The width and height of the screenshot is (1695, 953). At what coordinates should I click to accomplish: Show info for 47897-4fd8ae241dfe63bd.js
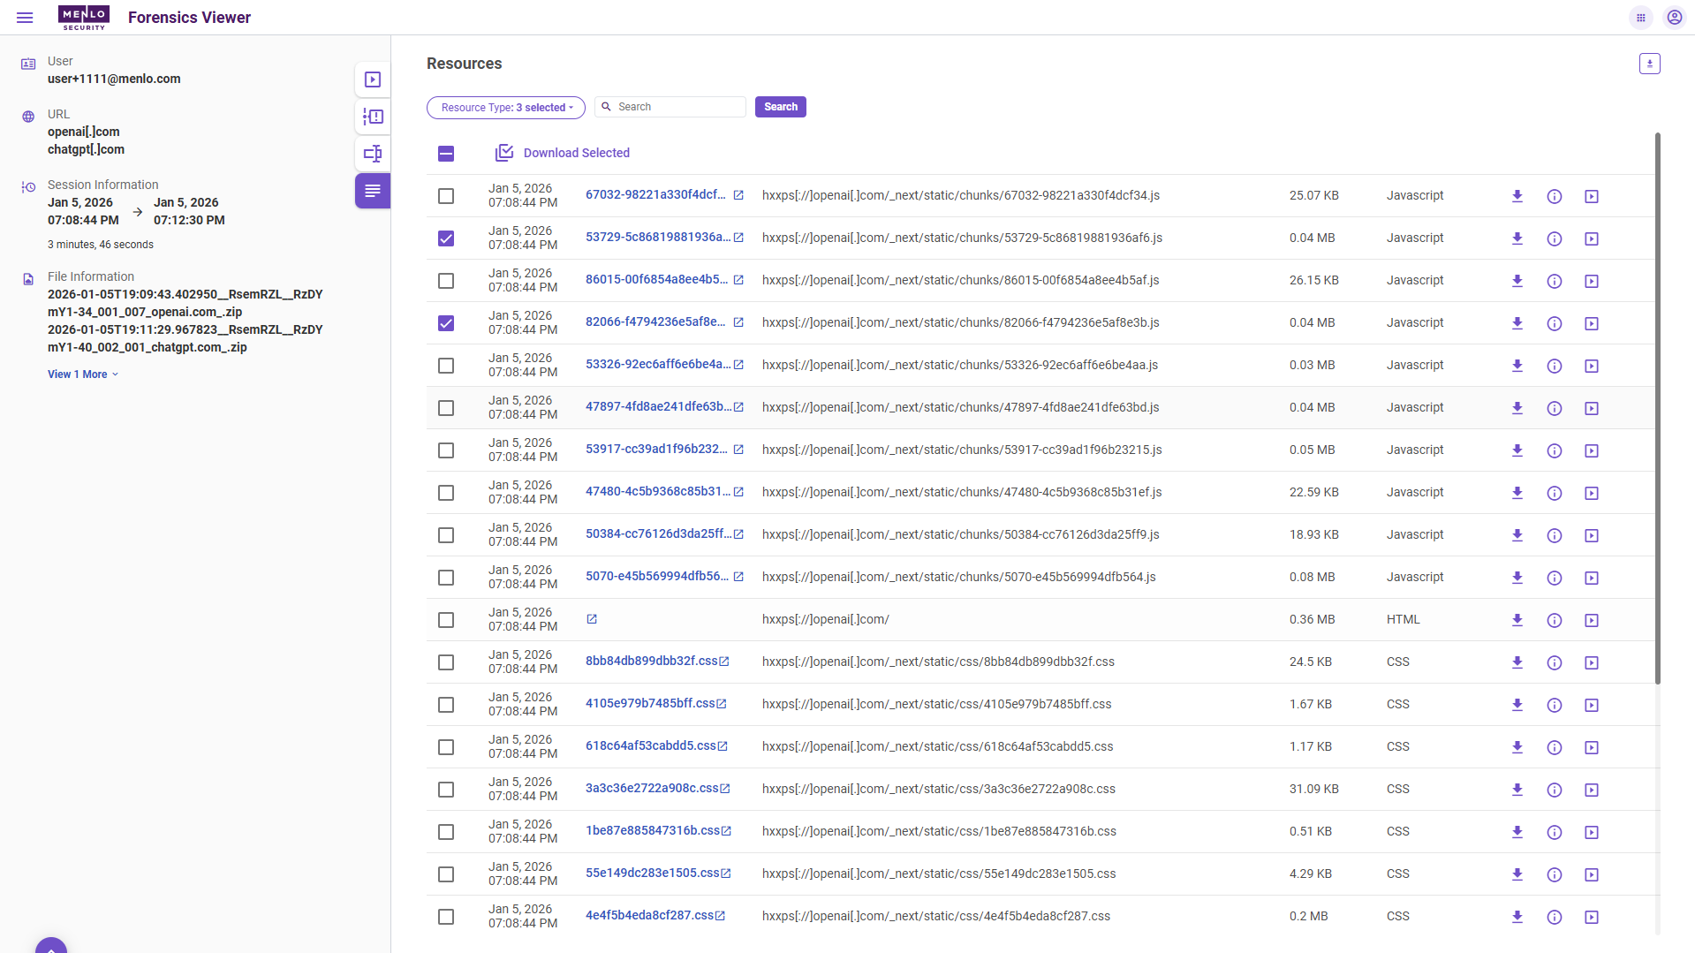click(1555, 408)
